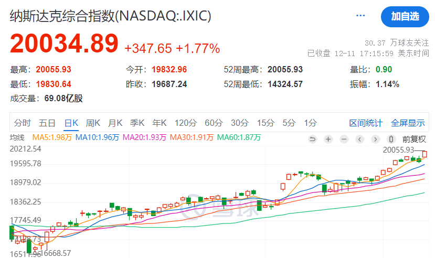The height and width of the screenshot is (258, 435).
Task: Open the 前复权 adjustment dropdown
Action: tap(414, 139)
